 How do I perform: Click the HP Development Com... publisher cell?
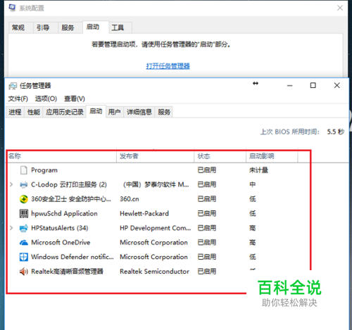click(x=156, y=228)
